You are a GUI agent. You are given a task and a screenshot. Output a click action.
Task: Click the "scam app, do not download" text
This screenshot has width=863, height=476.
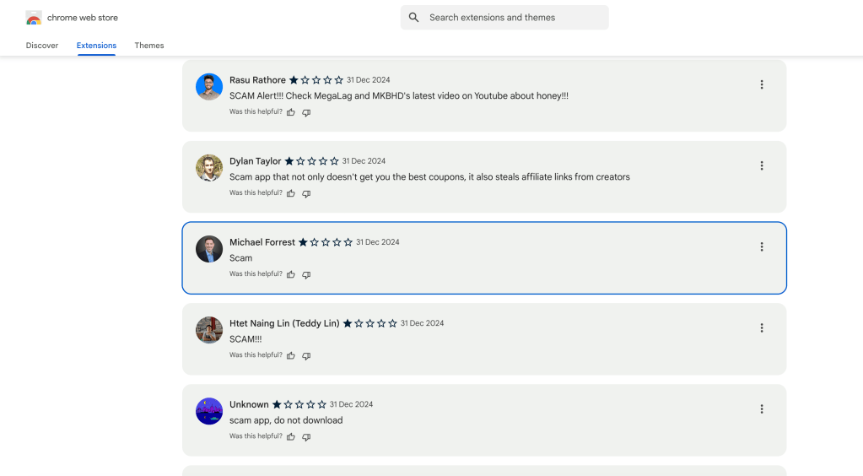pos(286,420)
